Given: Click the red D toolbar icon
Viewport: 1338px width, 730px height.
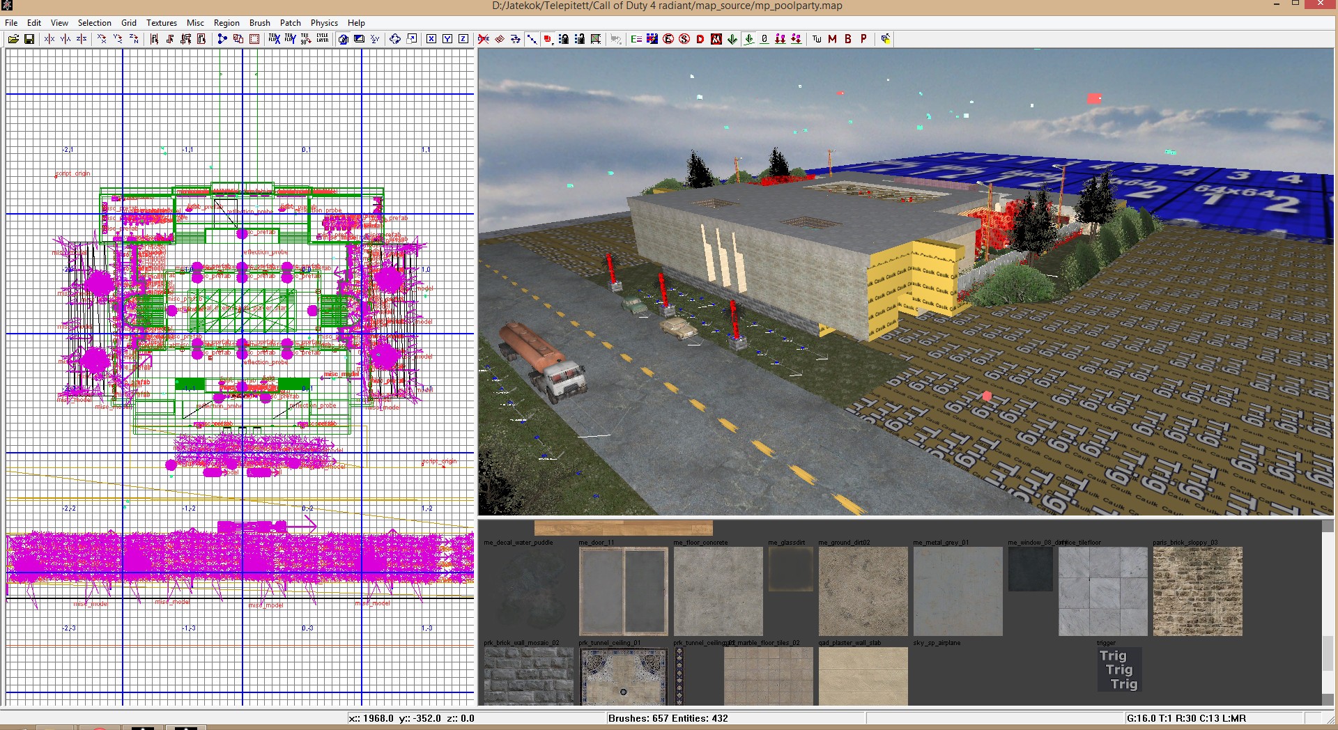Looking at the screenshot, I should [x=700, y=39].
